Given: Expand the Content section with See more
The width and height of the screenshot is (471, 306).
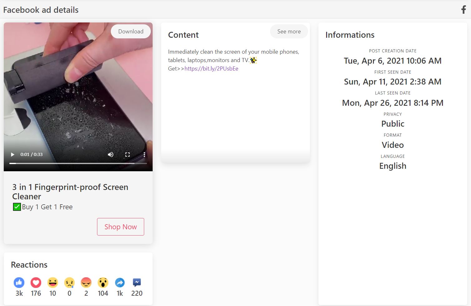Looking at the screenshot, I should (x=288, y=31).
